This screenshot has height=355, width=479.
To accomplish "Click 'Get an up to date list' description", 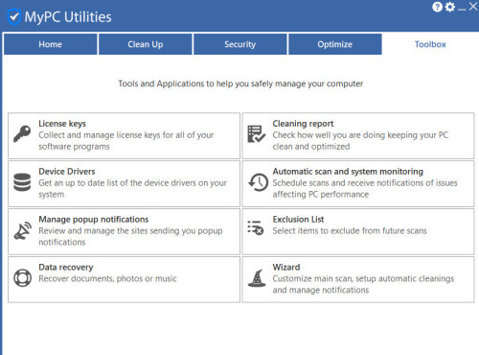I will click(133, 189).
